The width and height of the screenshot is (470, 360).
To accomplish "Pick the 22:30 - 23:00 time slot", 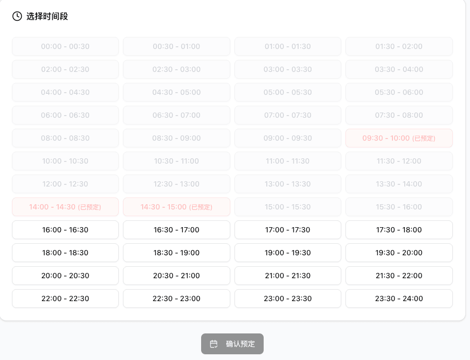I will point(176,299).
